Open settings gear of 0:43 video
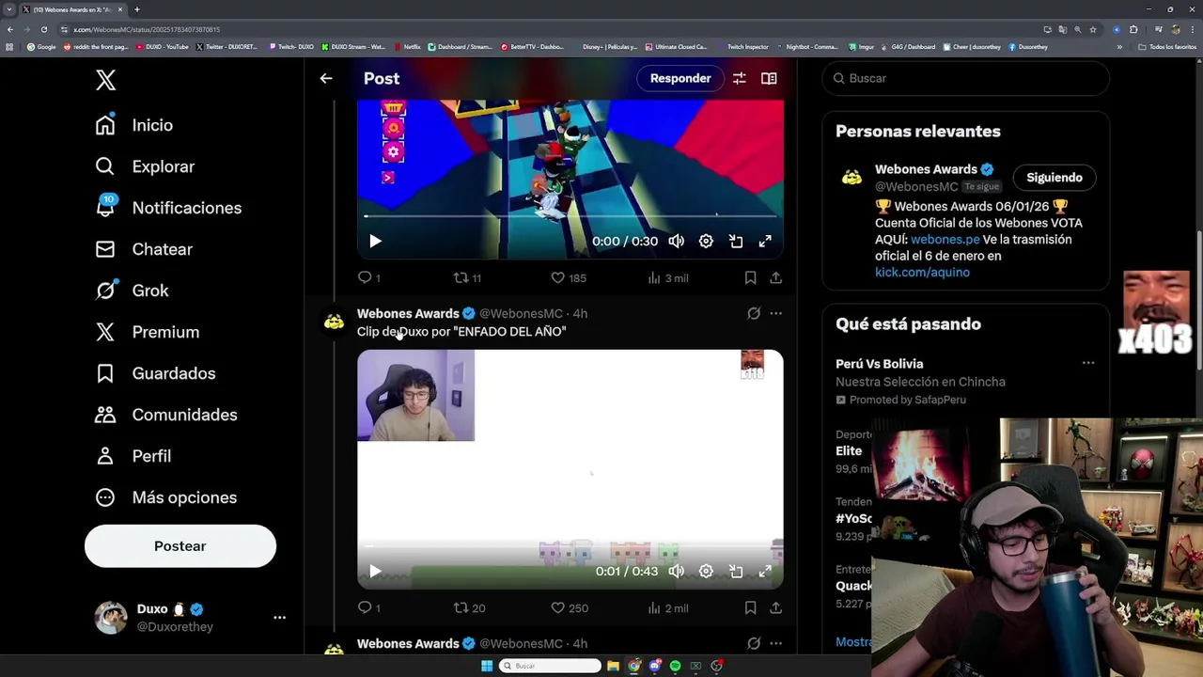Image resolution: width=1203 pixels, height=677 pixels. point(706,572)
